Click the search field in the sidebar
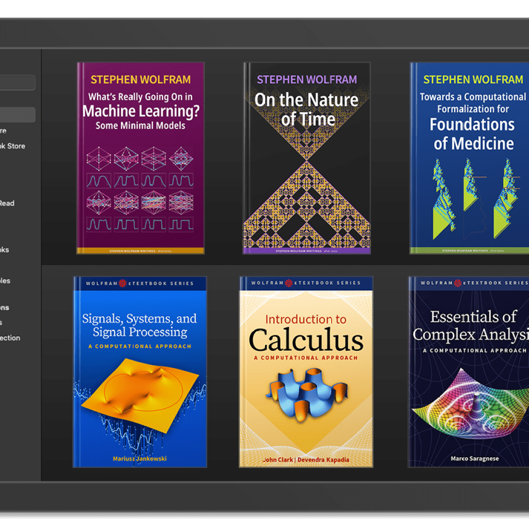 click(17, 82)
